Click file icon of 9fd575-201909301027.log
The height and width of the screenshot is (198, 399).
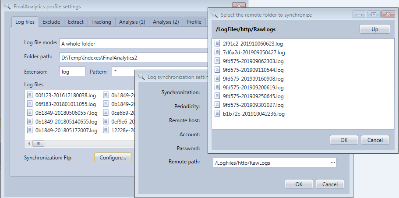[217, 105]
